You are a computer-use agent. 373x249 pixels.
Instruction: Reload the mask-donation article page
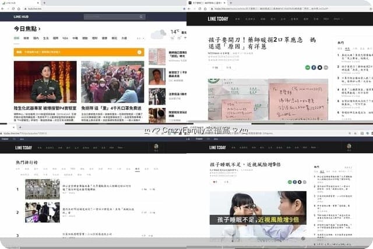point(200,9)
